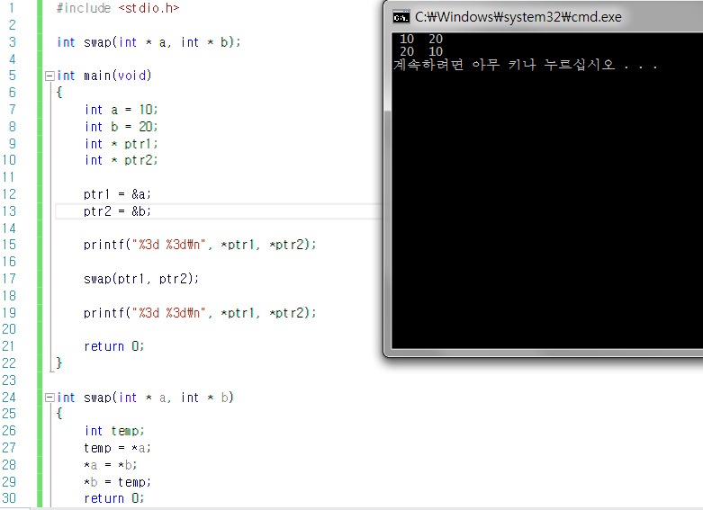This screenshot has width=703, height=510.
Task: Click the 'int temp;' declaration
Action: (x=114, y=431)
